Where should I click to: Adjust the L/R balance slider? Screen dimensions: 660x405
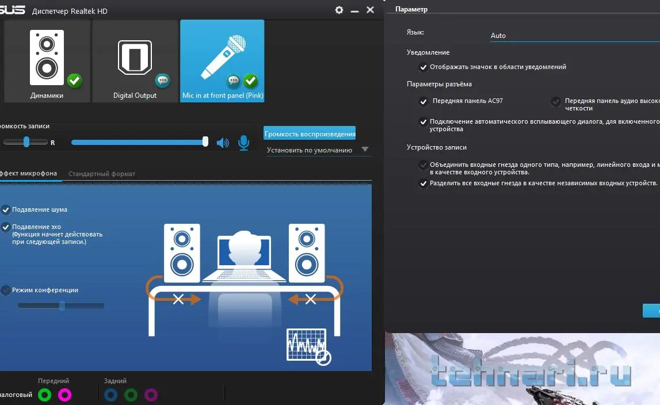point(26,142)
